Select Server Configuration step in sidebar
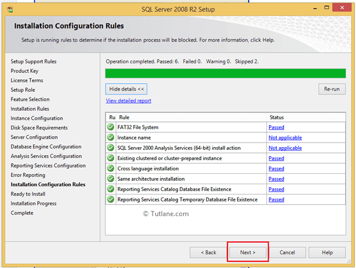Screen dimensions: 356x268 click(x=34, y=137)
